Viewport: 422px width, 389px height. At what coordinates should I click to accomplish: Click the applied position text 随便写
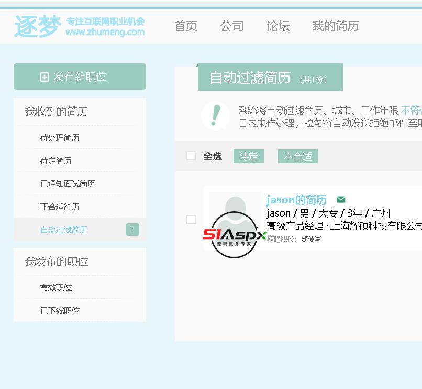pyautogui.click(x=311, y=239)
